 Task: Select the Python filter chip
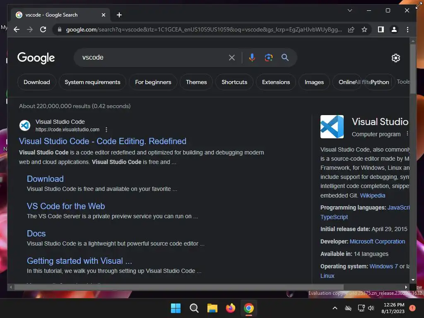[380, 82]
